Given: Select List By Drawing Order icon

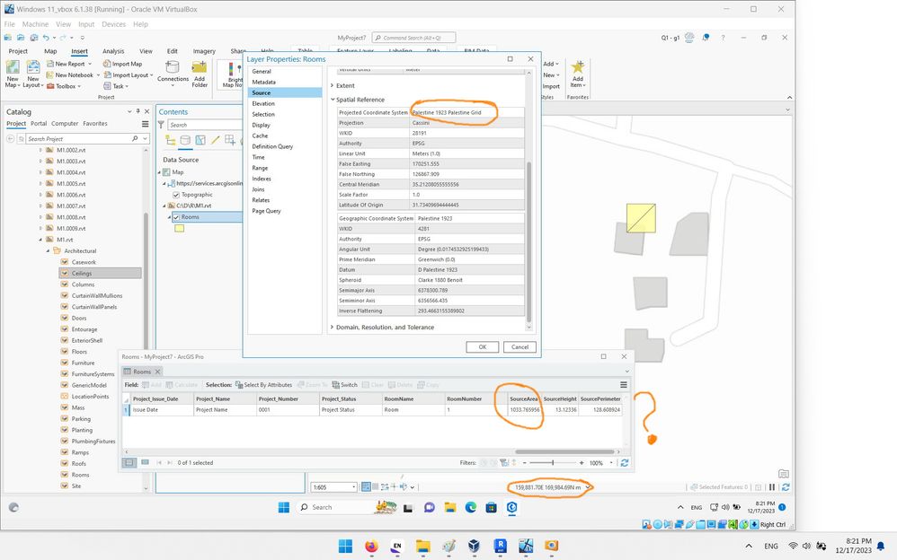Looking at the screenshot, I should [x=171, y=140].
